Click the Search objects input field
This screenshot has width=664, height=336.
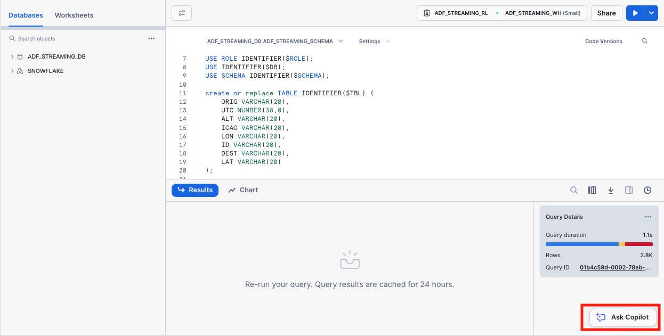75,38
